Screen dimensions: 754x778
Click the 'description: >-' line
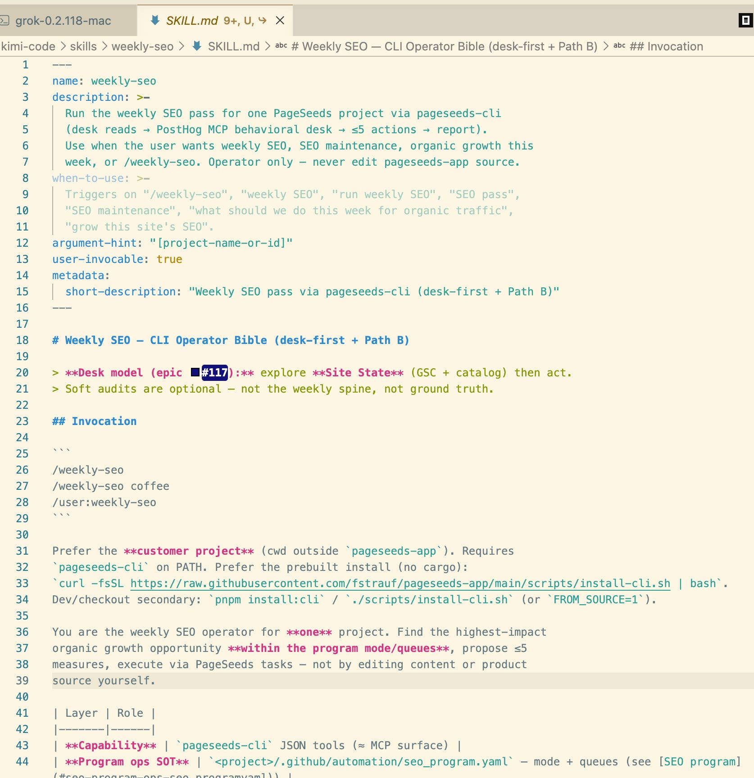coord(101,97)
